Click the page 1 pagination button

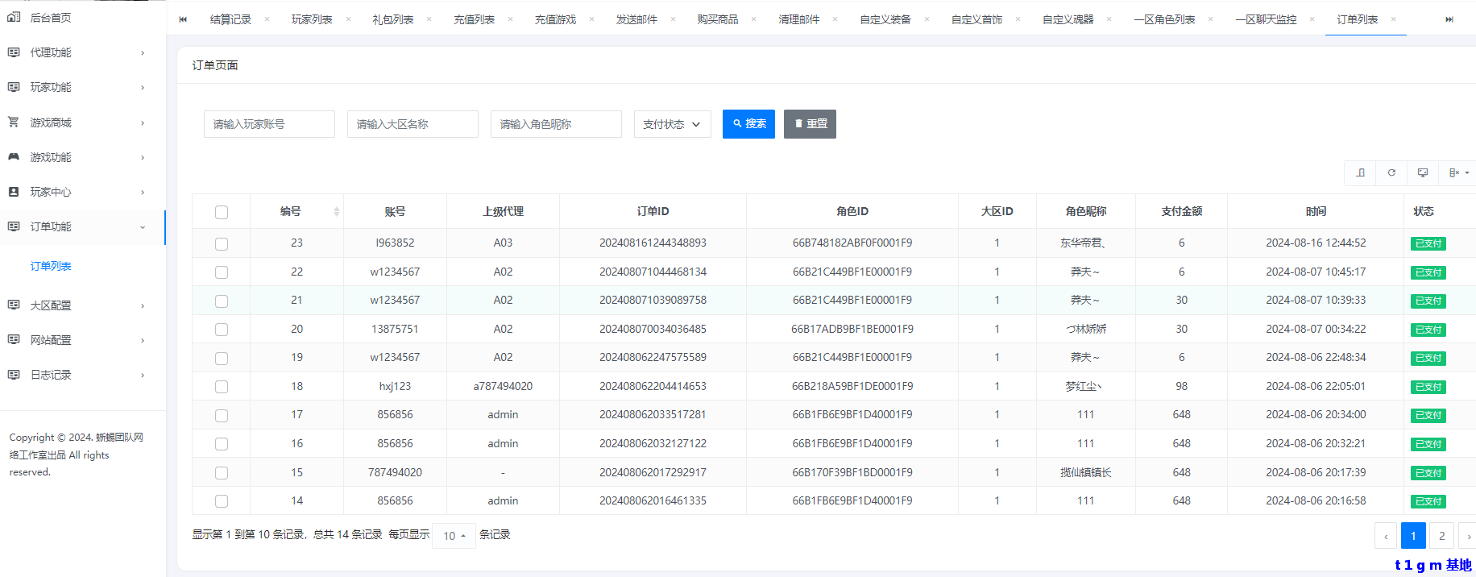pos(1413,536)
